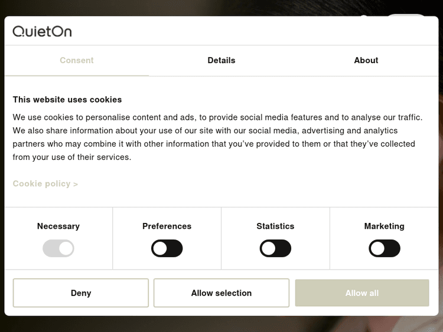Enable the Preferences cookies toggle

point(167,248)
